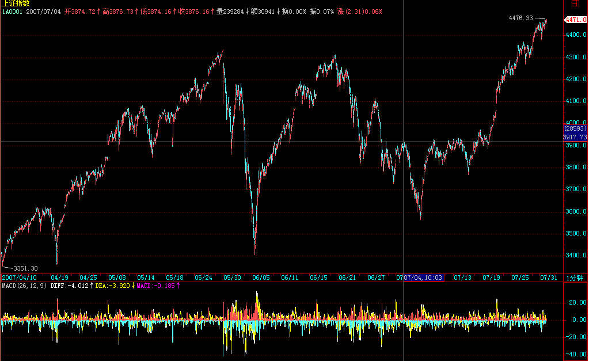Click the 1A0001 stock code label
Image resolution: width=589 pixels, height=361 pixels.
tap(11, 12)
